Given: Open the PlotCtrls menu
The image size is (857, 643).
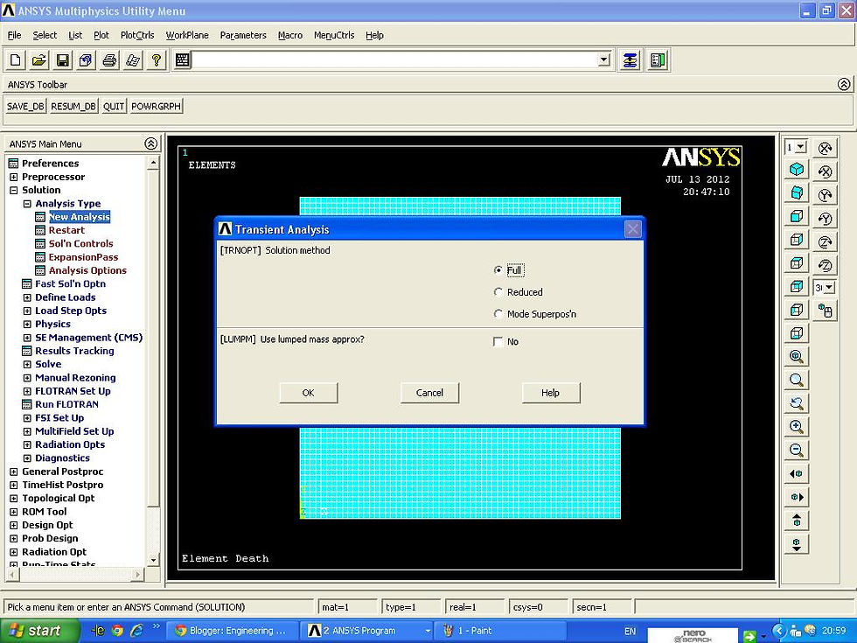Looking at the screenshot, I should (x=137, y=35).
